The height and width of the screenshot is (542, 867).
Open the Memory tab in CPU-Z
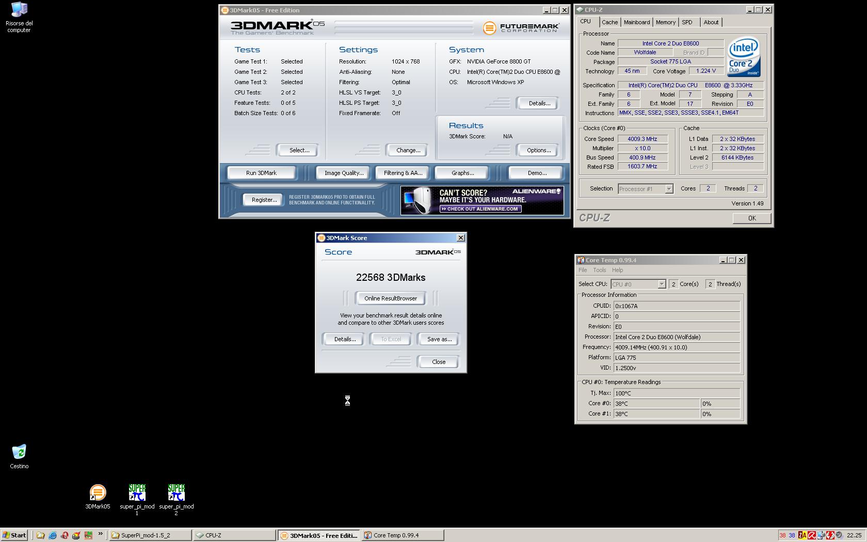tap(665, 22)
